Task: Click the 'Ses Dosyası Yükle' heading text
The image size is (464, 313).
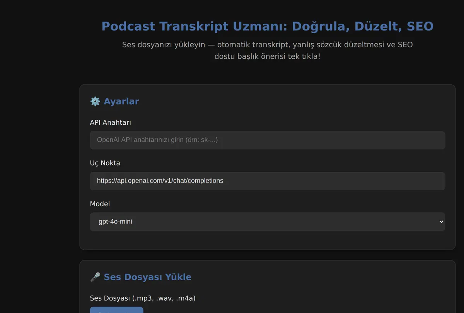Action: (148, 277)
